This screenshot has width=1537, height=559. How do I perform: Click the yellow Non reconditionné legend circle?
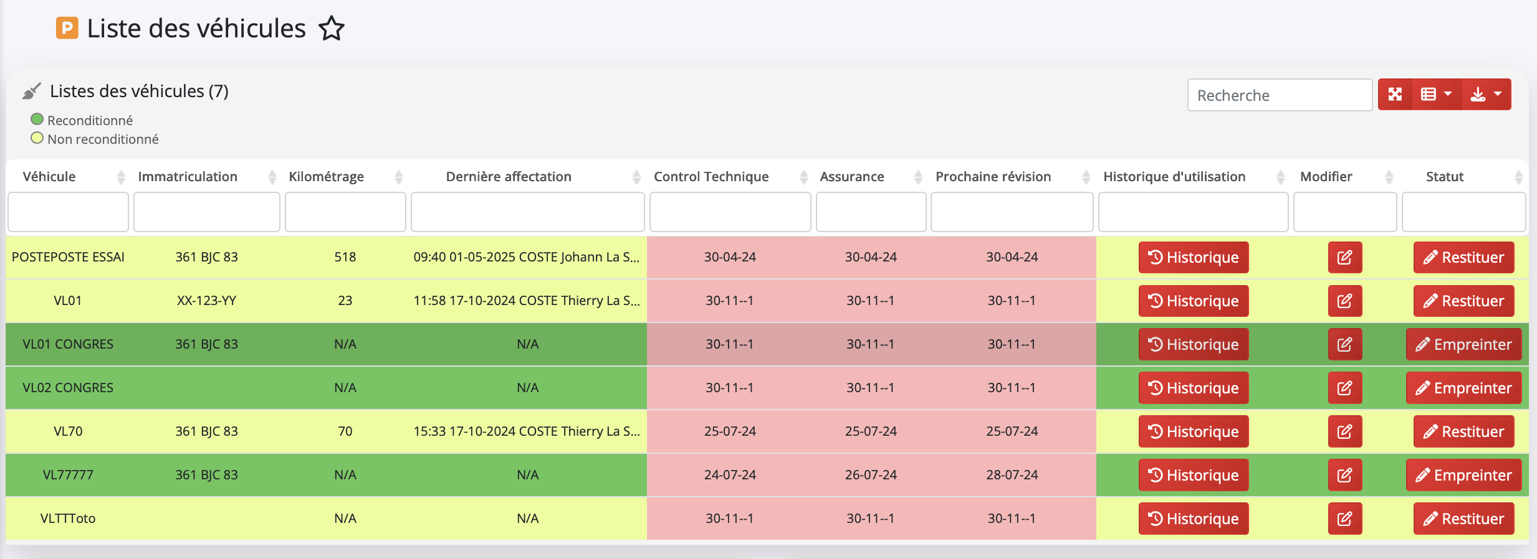(x=37, y=138)
